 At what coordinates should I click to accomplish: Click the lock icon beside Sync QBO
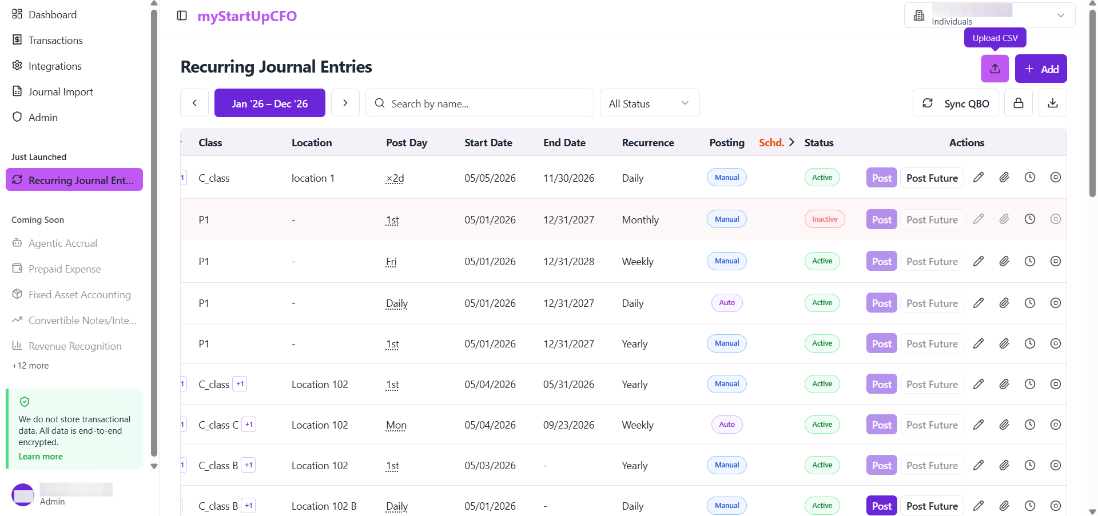1019,103
